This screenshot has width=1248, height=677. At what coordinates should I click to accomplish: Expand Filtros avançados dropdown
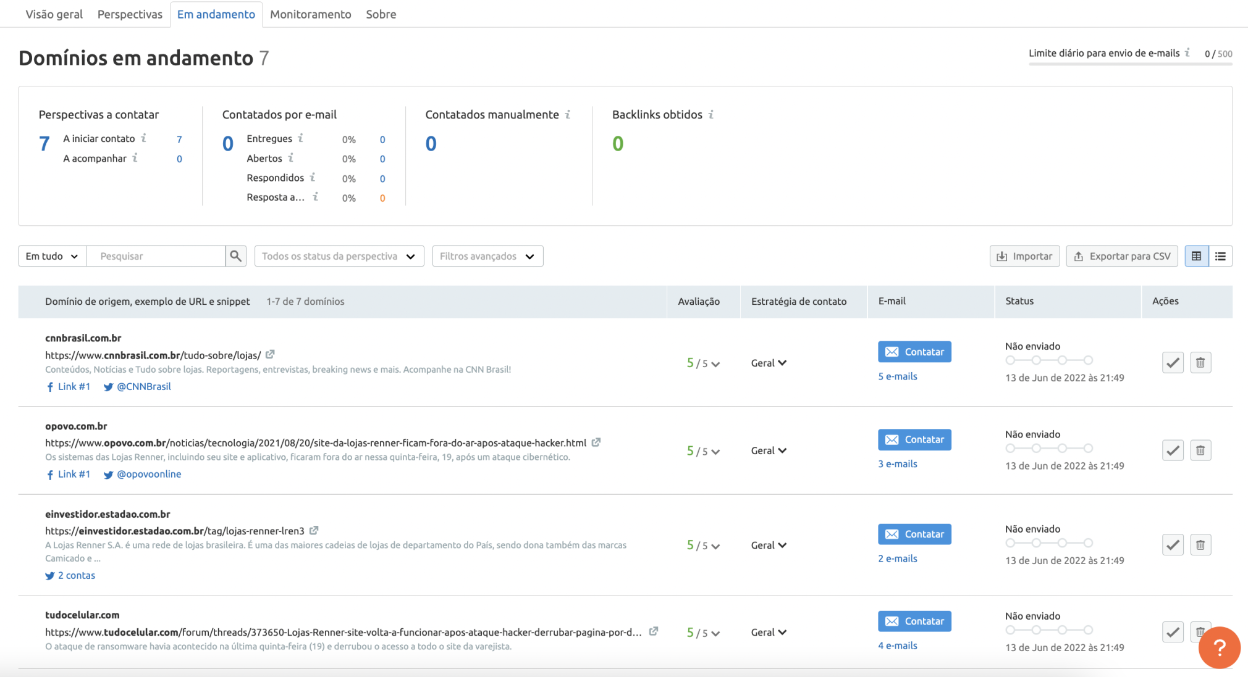487,256
